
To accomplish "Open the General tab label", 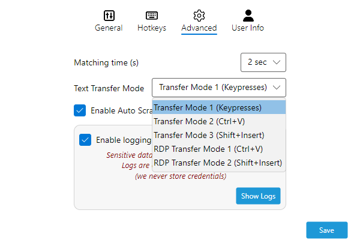I will 109,28.
